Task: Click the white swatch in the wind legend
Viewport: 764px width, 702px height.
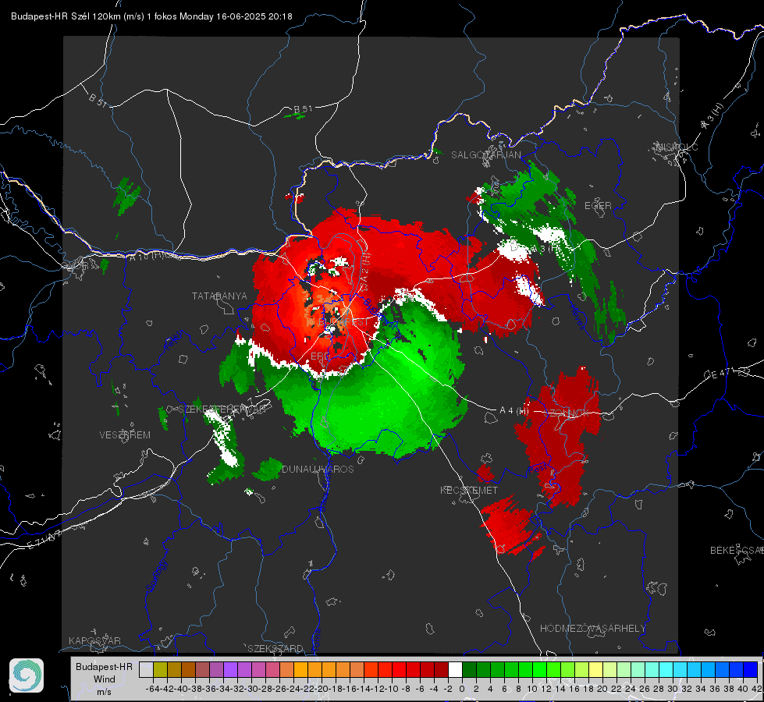Action: [455, 669]
